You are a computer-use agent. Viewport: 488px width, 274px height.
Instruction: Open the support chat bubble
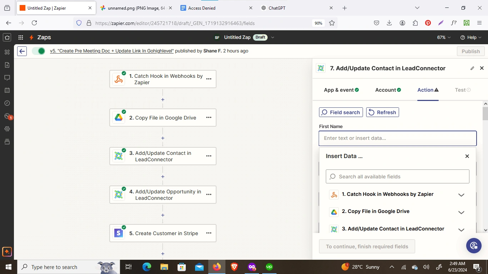point(474,245)
